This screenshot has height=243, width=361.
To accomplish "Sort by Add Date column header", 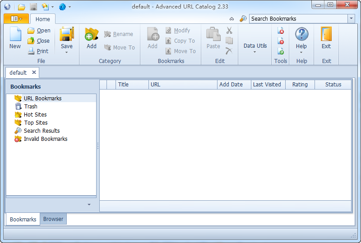I will coord(234,85).
